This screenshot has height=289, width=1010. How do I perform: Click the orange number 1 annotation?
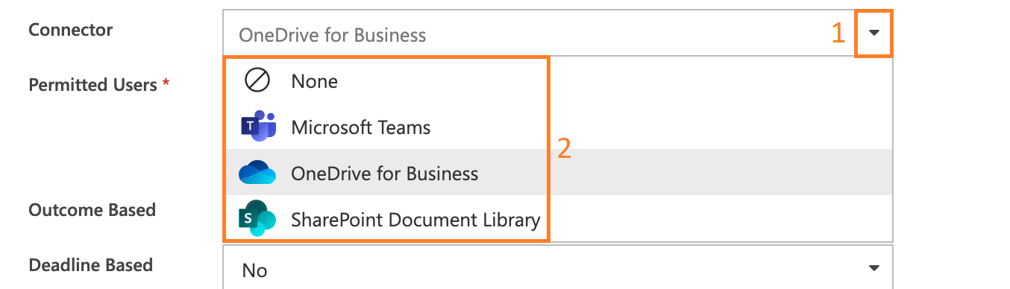click(838, 34)
